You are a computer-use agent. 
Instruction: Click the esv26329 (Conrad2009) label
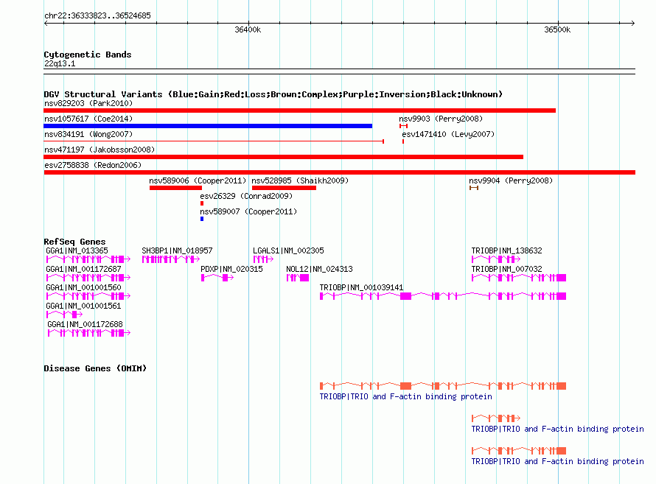[246, 196]
